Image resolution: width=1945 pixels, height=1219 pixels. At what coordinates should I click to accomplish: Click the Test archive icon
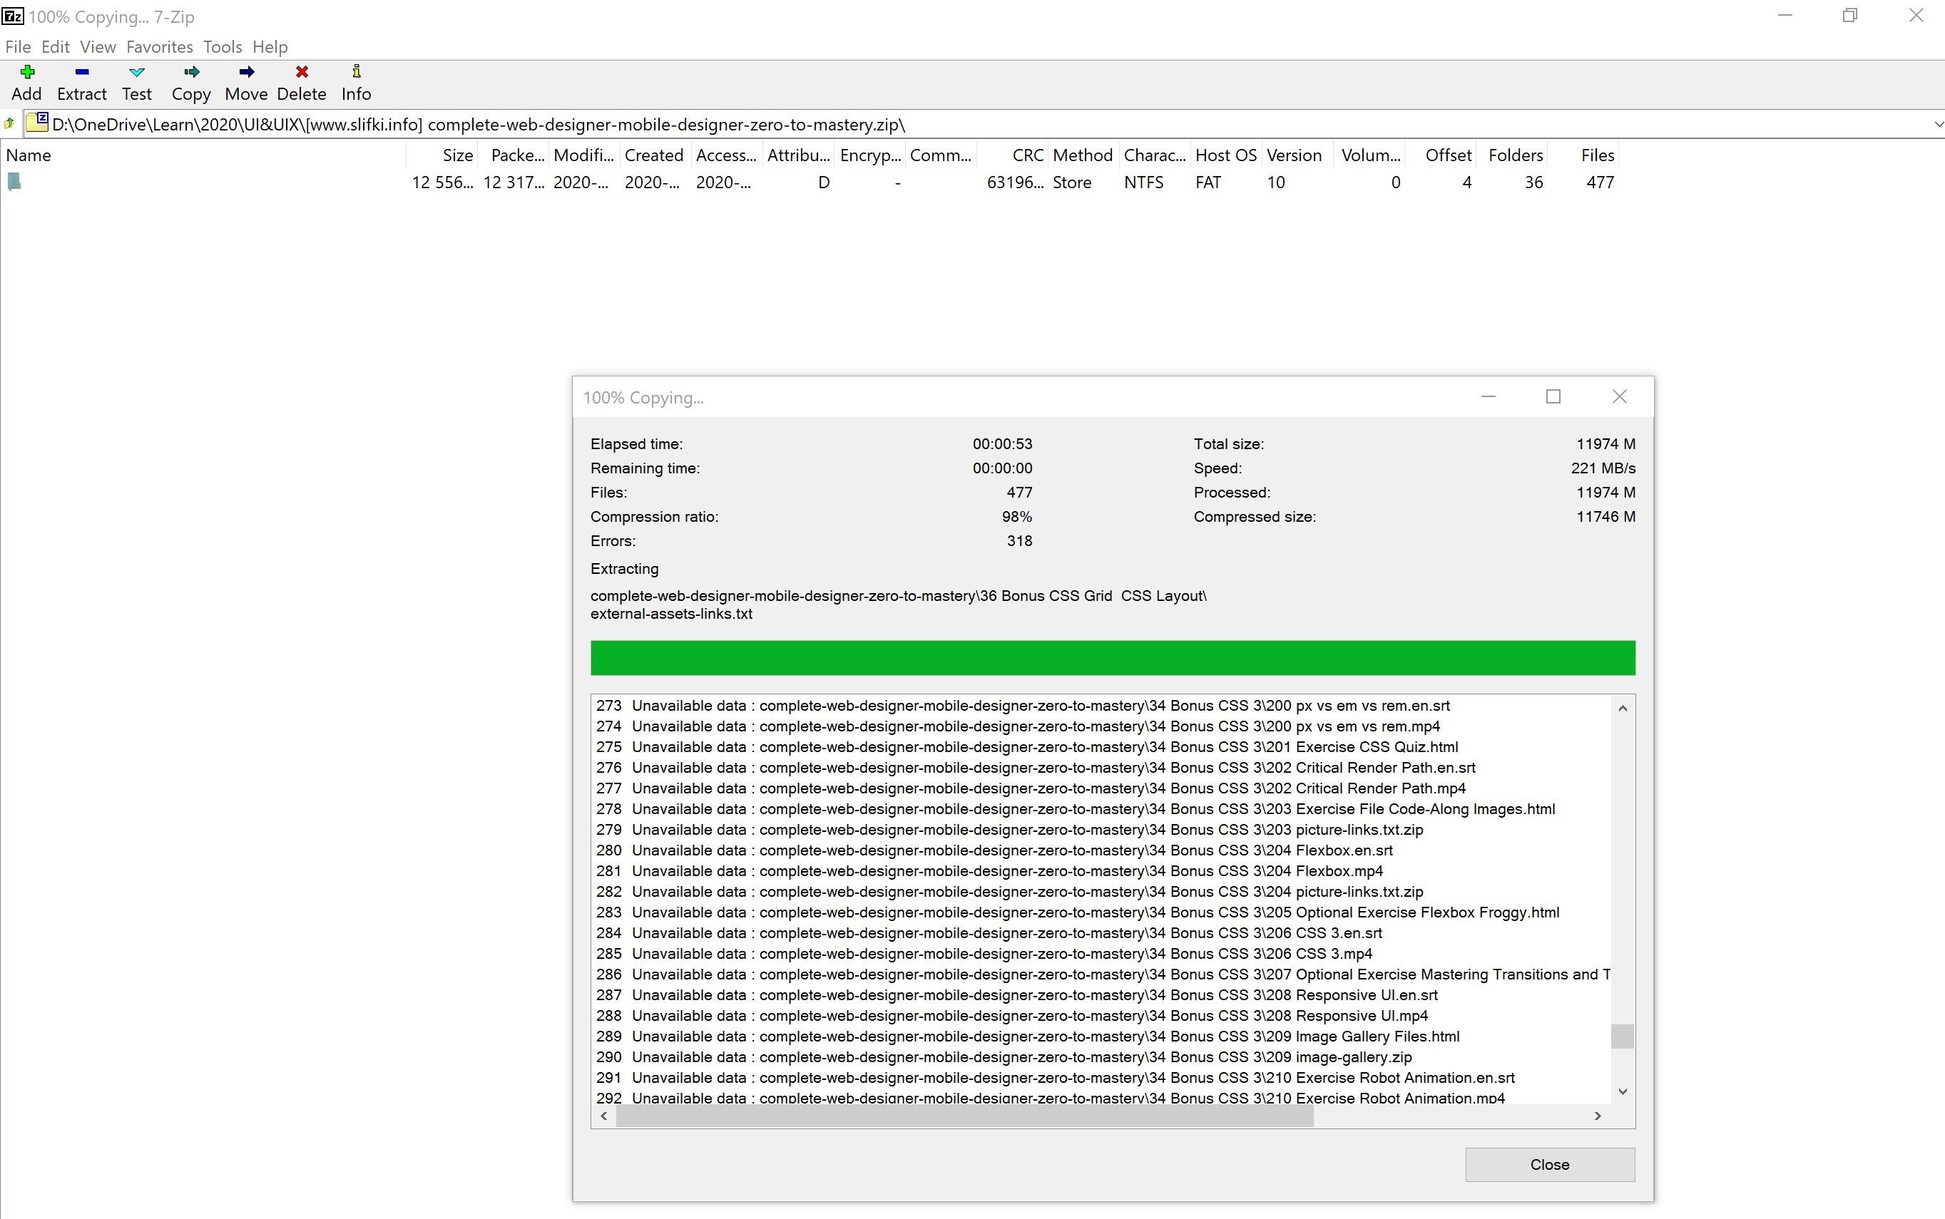point(136,82)
